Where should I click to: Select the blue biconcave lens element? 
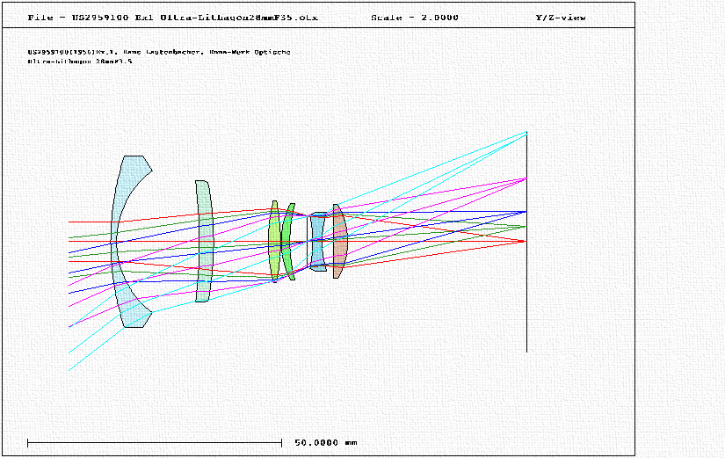[317, 242]
